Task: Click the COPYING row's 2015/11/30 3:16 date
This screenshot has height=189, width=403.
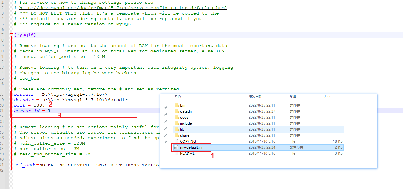Action: (x=262, y=141)
